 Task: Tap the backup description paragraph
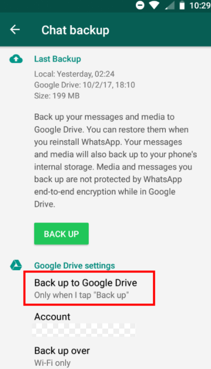point(115,161)
